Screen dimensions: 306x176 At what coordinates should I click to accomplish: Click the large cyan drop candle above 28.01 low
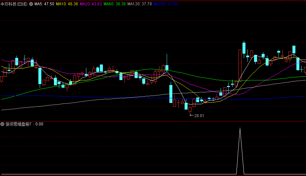point(171,93)
